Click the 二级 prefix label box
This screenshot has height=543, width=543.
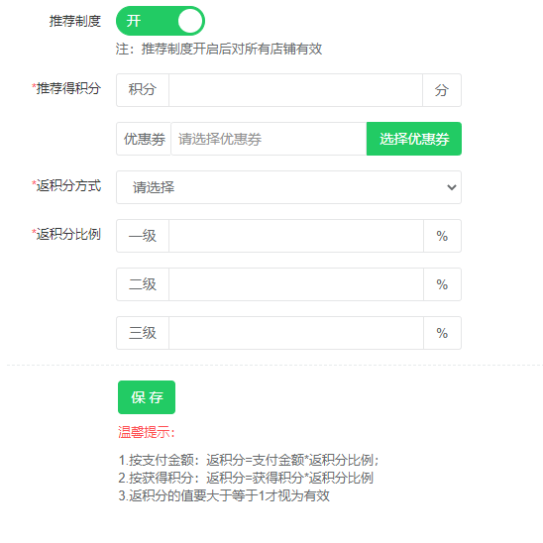(x=143, y=284)
